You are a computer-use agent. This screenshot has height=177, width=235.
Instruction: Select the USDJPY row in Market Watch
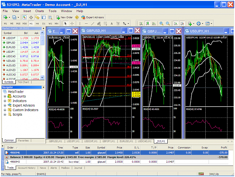[x=21, y=52]
